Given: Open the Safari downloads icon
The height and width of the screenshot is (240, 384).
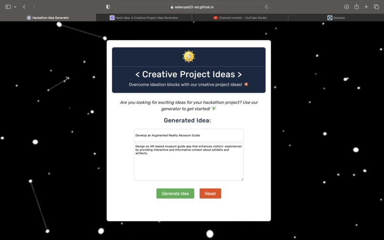Looking at the screenshot, I should (x=346, y=7).
